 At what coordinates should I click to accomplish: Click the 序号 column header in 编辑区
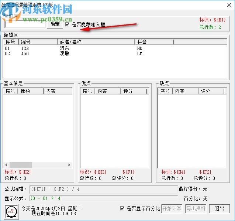[11, 42]
